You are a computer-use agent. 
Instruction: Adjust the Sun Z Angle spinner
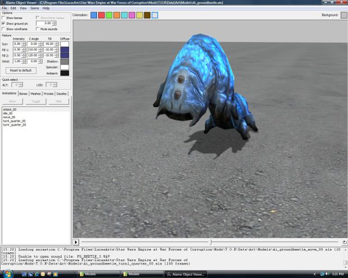35,44
